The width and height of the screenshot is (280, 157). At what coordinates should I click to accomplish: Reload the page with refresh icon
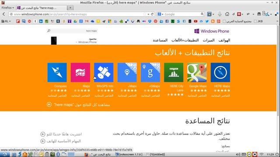point(152,14)
